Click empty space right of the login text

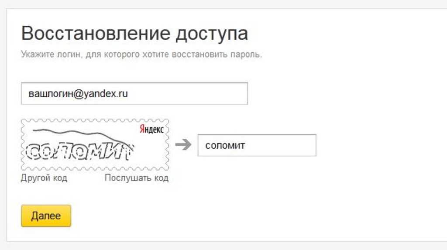tap(192, 93)
